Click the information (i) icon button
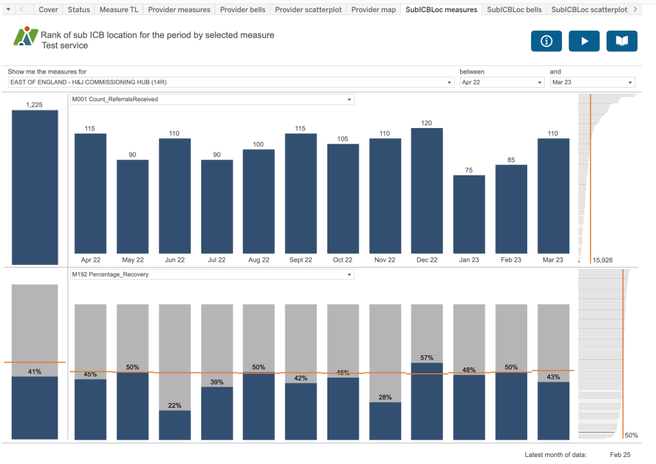Viewport: 656px width, 464px height. [x=546, y=41]
